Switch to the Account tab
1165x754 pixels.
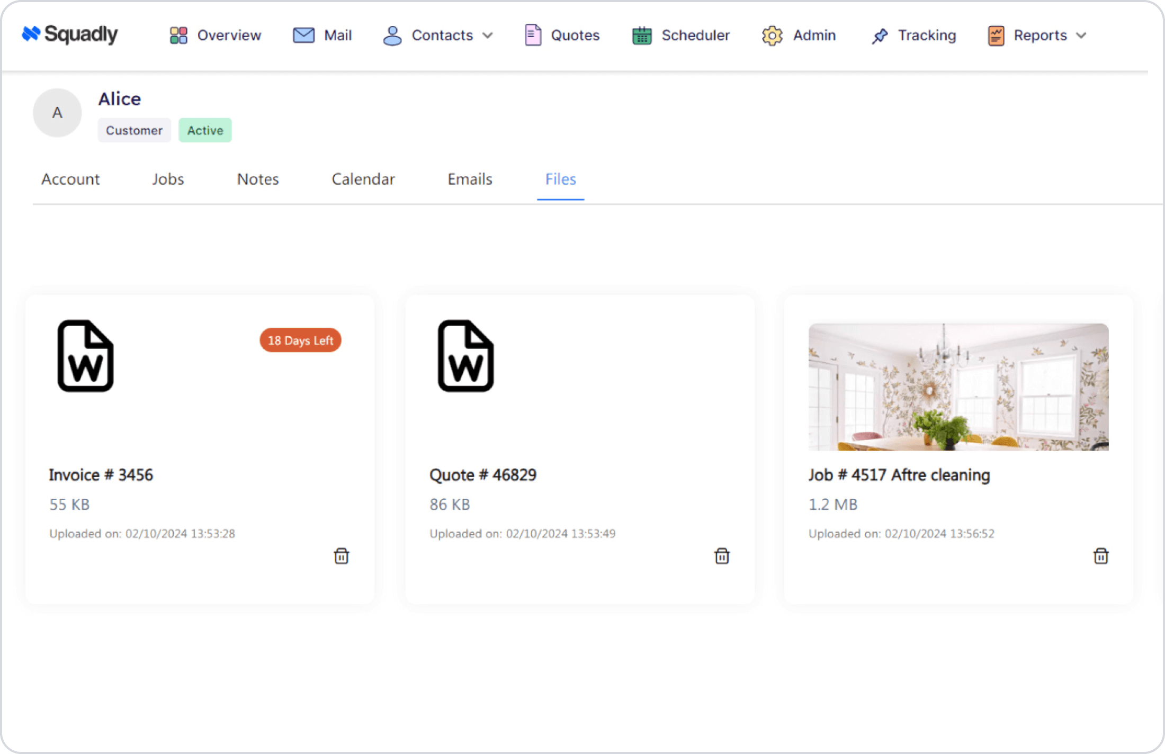coord(70,179)
